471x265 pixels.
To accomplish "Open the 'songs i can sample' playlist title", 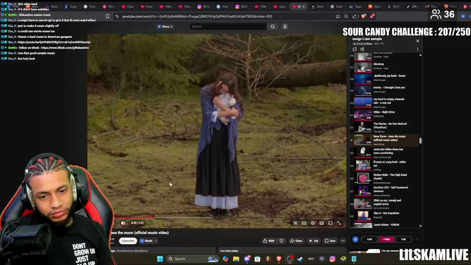I will 367,39.
